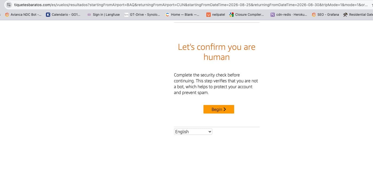This screenshot has height=190, width=373.
Task: Click the Grafana icon of SEO bookmark
Action: [314, 15]
